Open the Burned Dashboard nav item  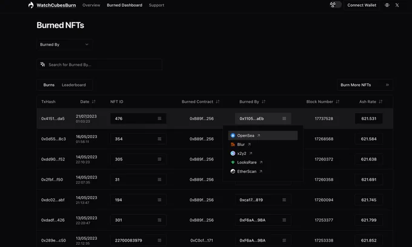(x=124, y=5)
